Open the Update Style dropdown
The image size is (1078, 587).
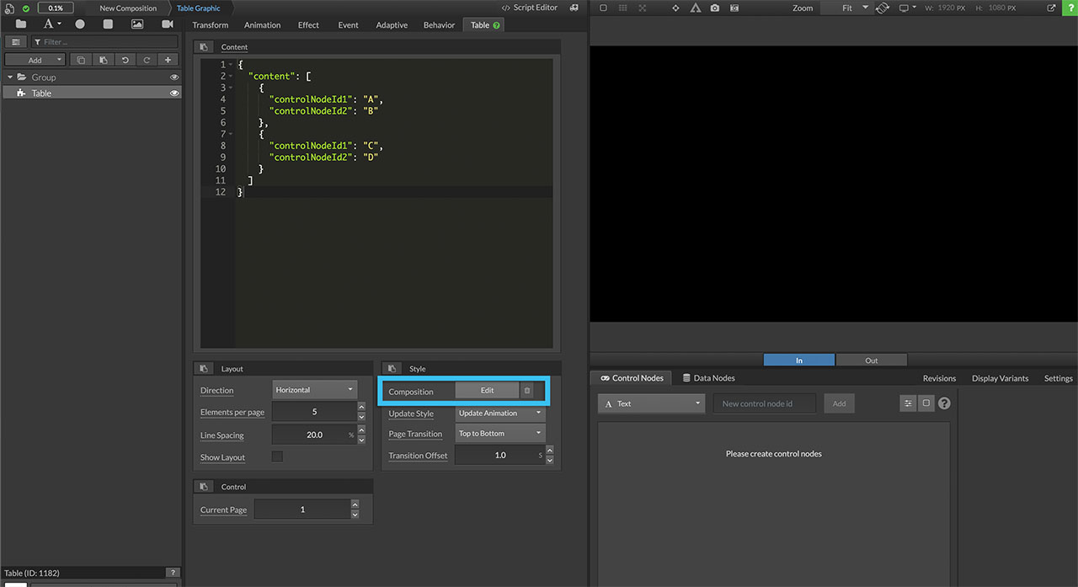(500, 414)
